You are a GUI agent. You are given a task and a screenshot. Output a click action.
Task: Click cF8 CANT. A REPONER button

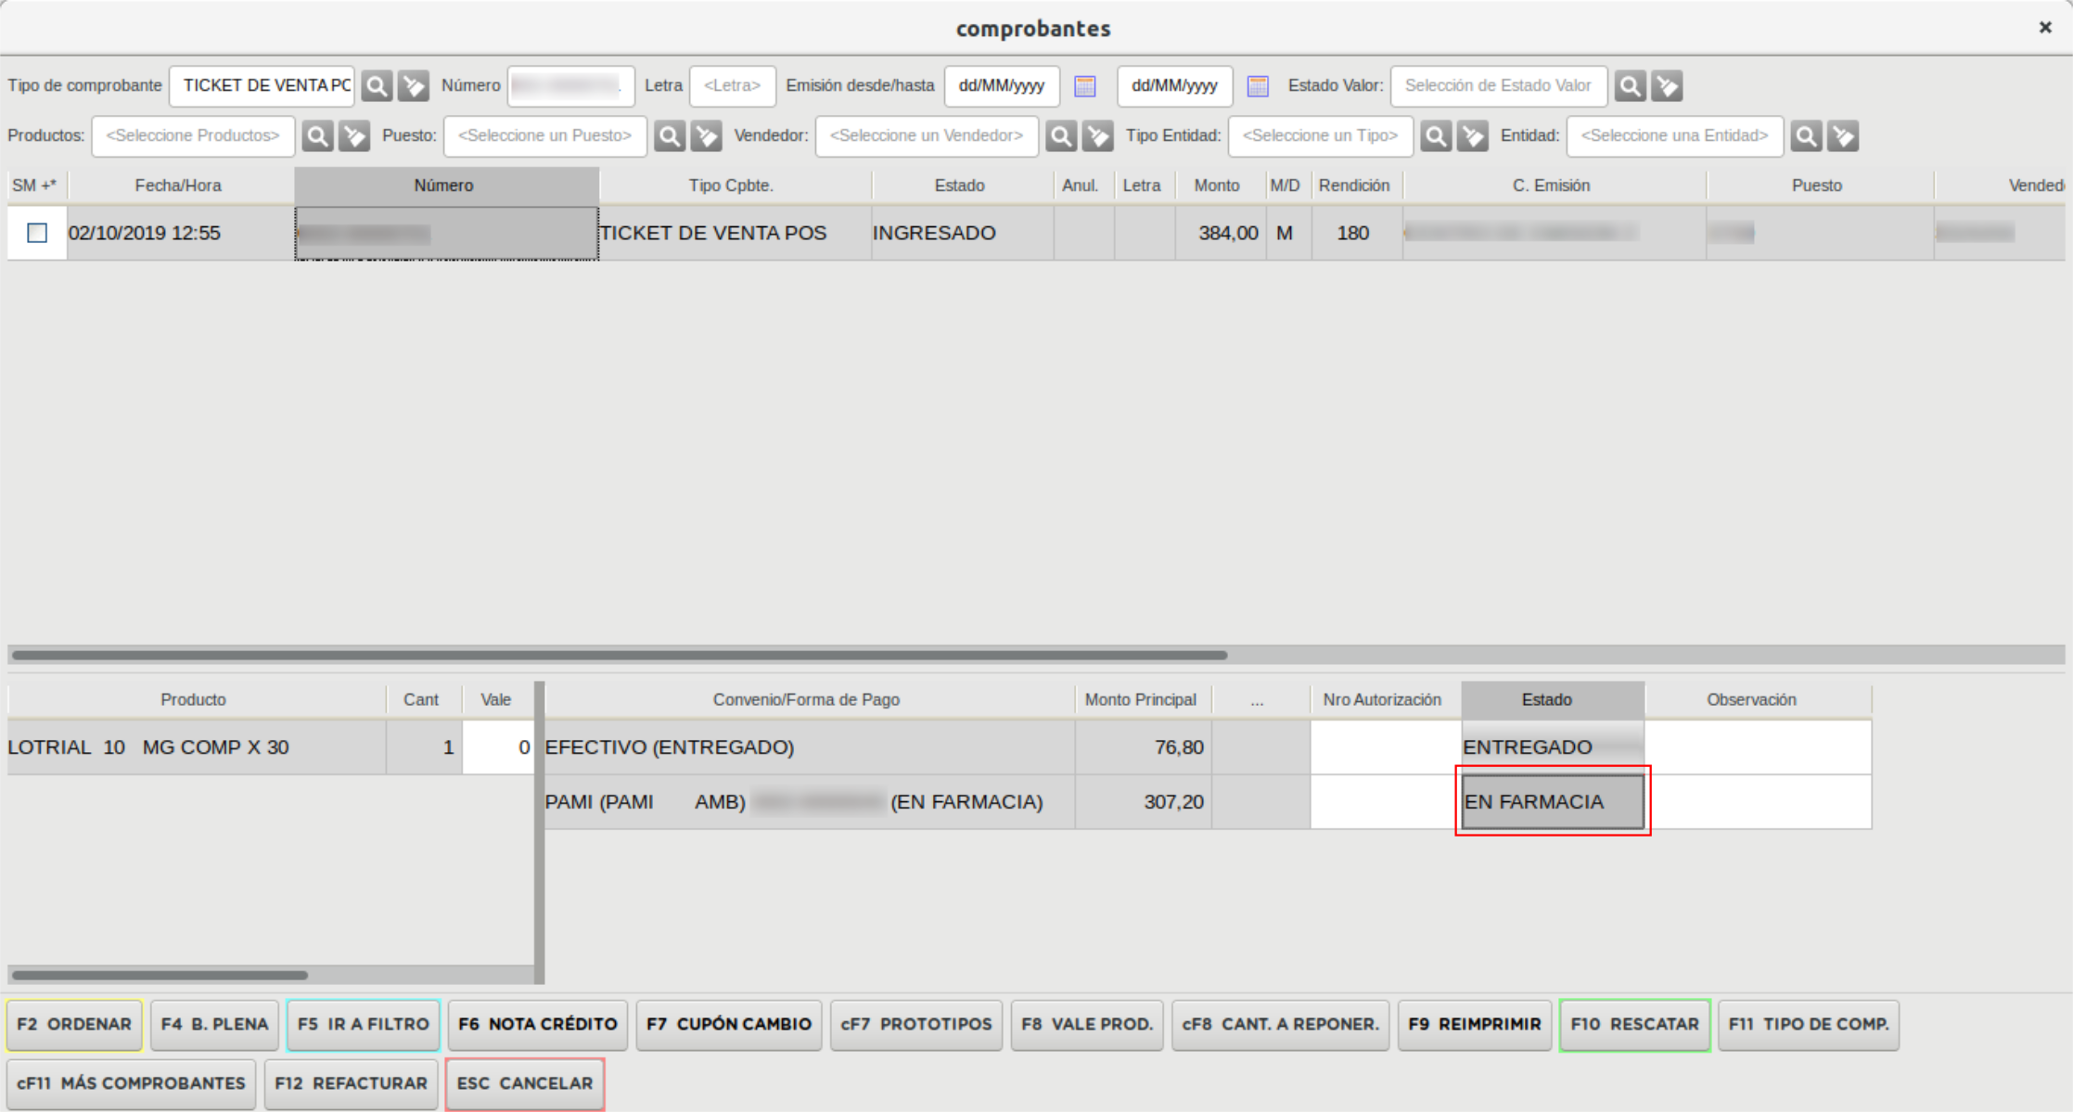[1281, 1025]
